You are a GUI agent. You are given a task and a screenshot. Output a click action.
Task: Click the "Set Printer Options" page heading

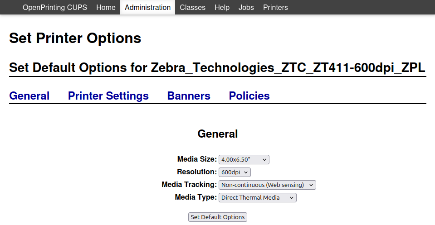point(75,38)
